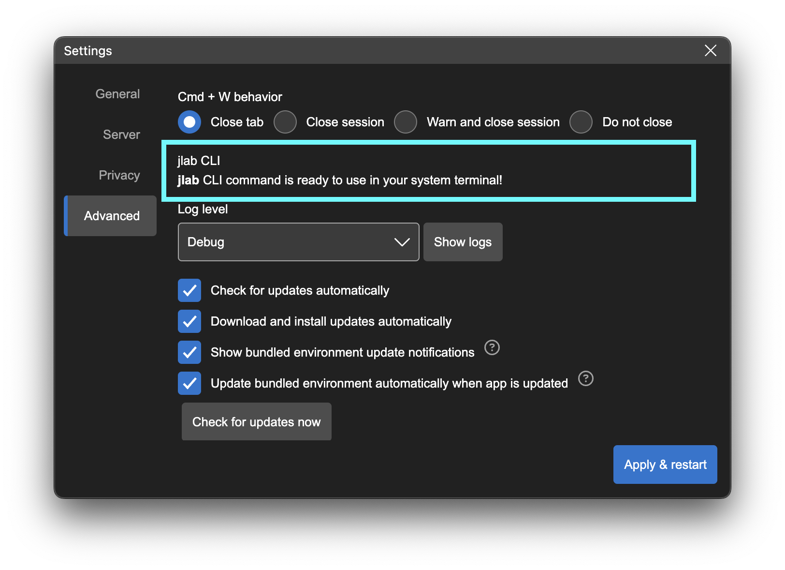Screen dimensions: 785x570
Task: Click Check for updates now button
Action: (x=257, y=422)
